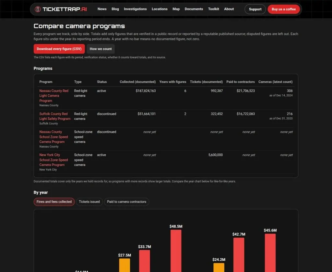Click the 'as of Dec 31, 2020' date note
The image size is (332, 272).
pyautogui.click(x=281, y=119)
